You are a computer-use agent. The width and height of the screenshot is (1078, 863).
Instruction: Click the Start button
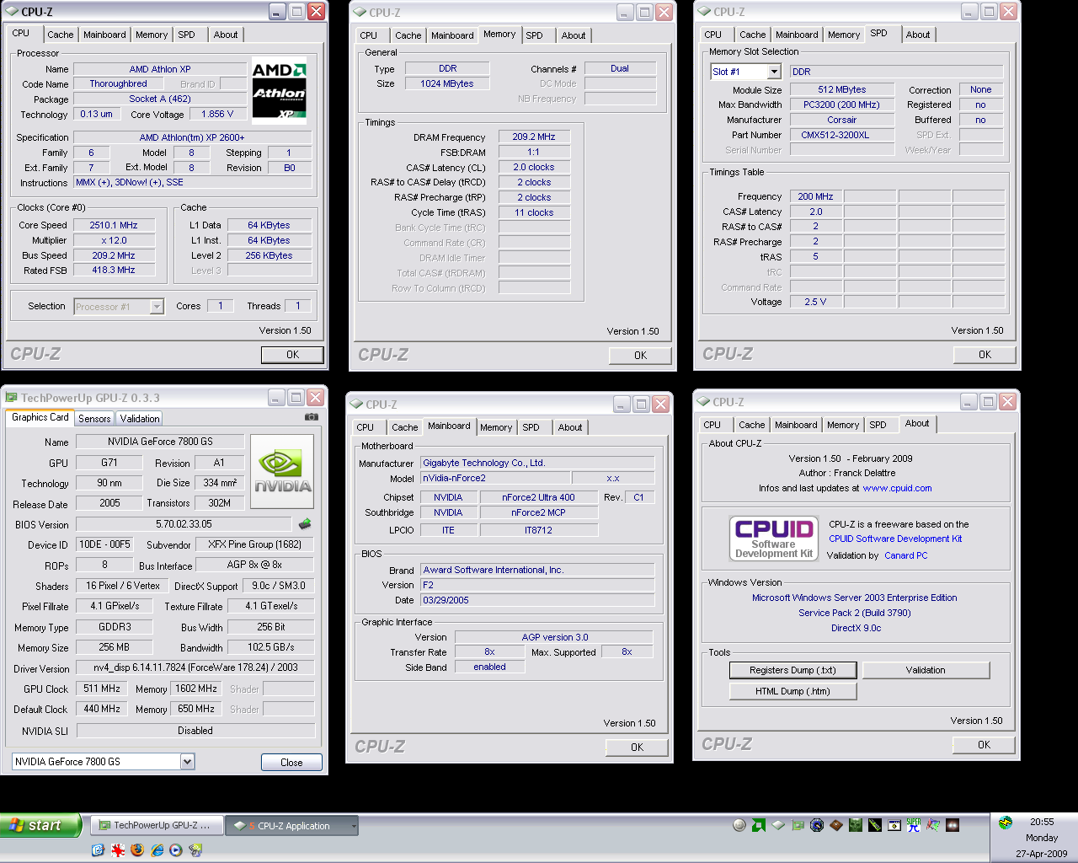coord(40,825)
